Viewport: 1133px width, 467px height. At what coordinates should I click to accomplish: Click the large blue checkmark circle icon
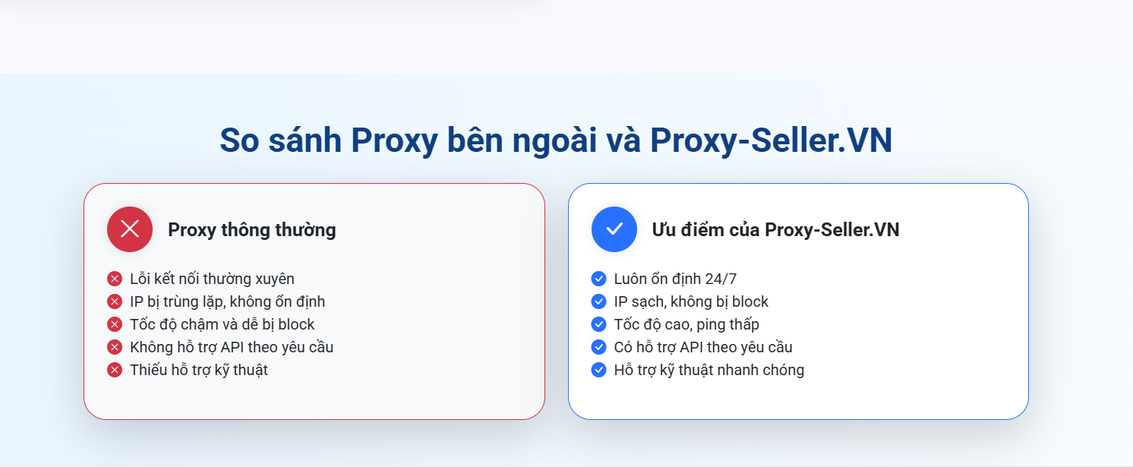pyautogui.click(x=614, y=229)
